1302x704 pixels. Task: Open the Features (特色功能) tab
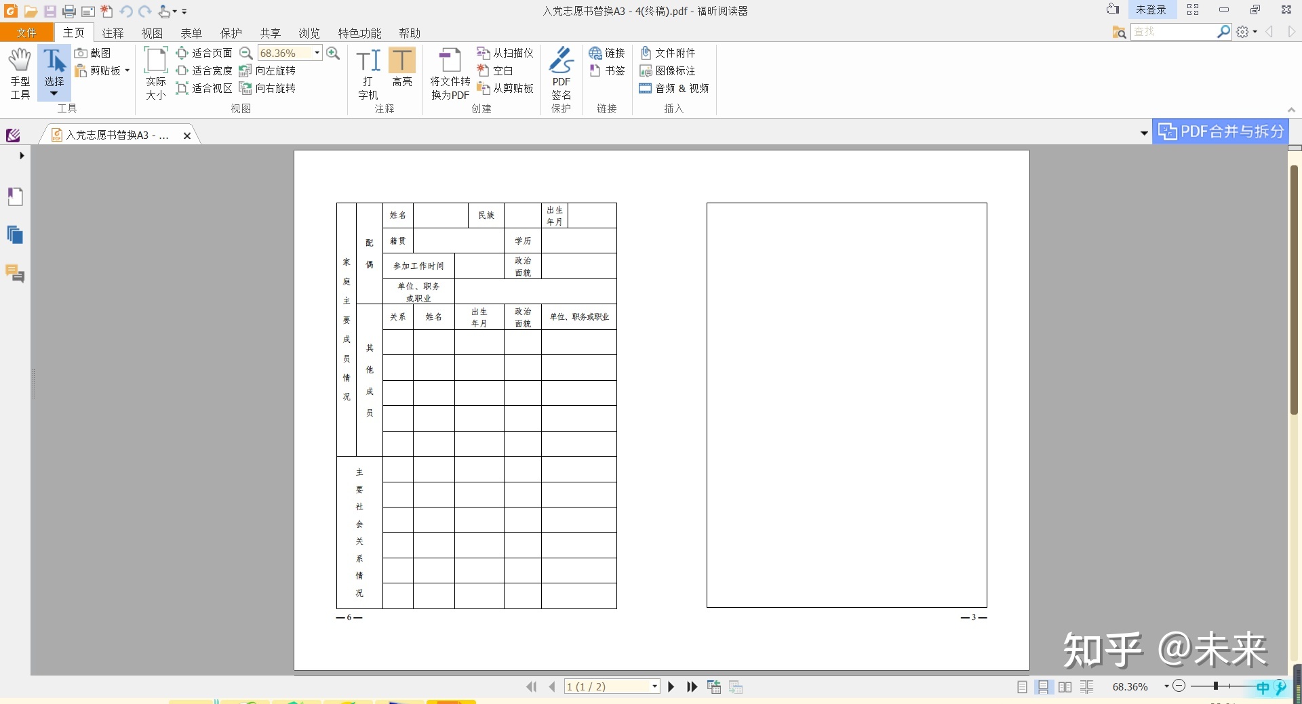[360, 33]
